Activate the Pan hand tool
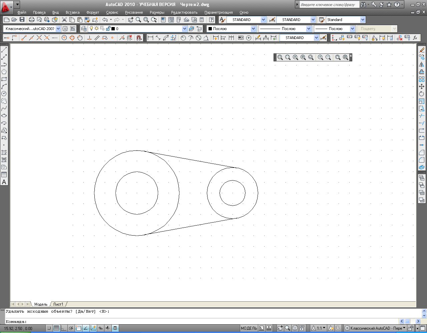This screenshot has width=427, height=333. (130, 20)
